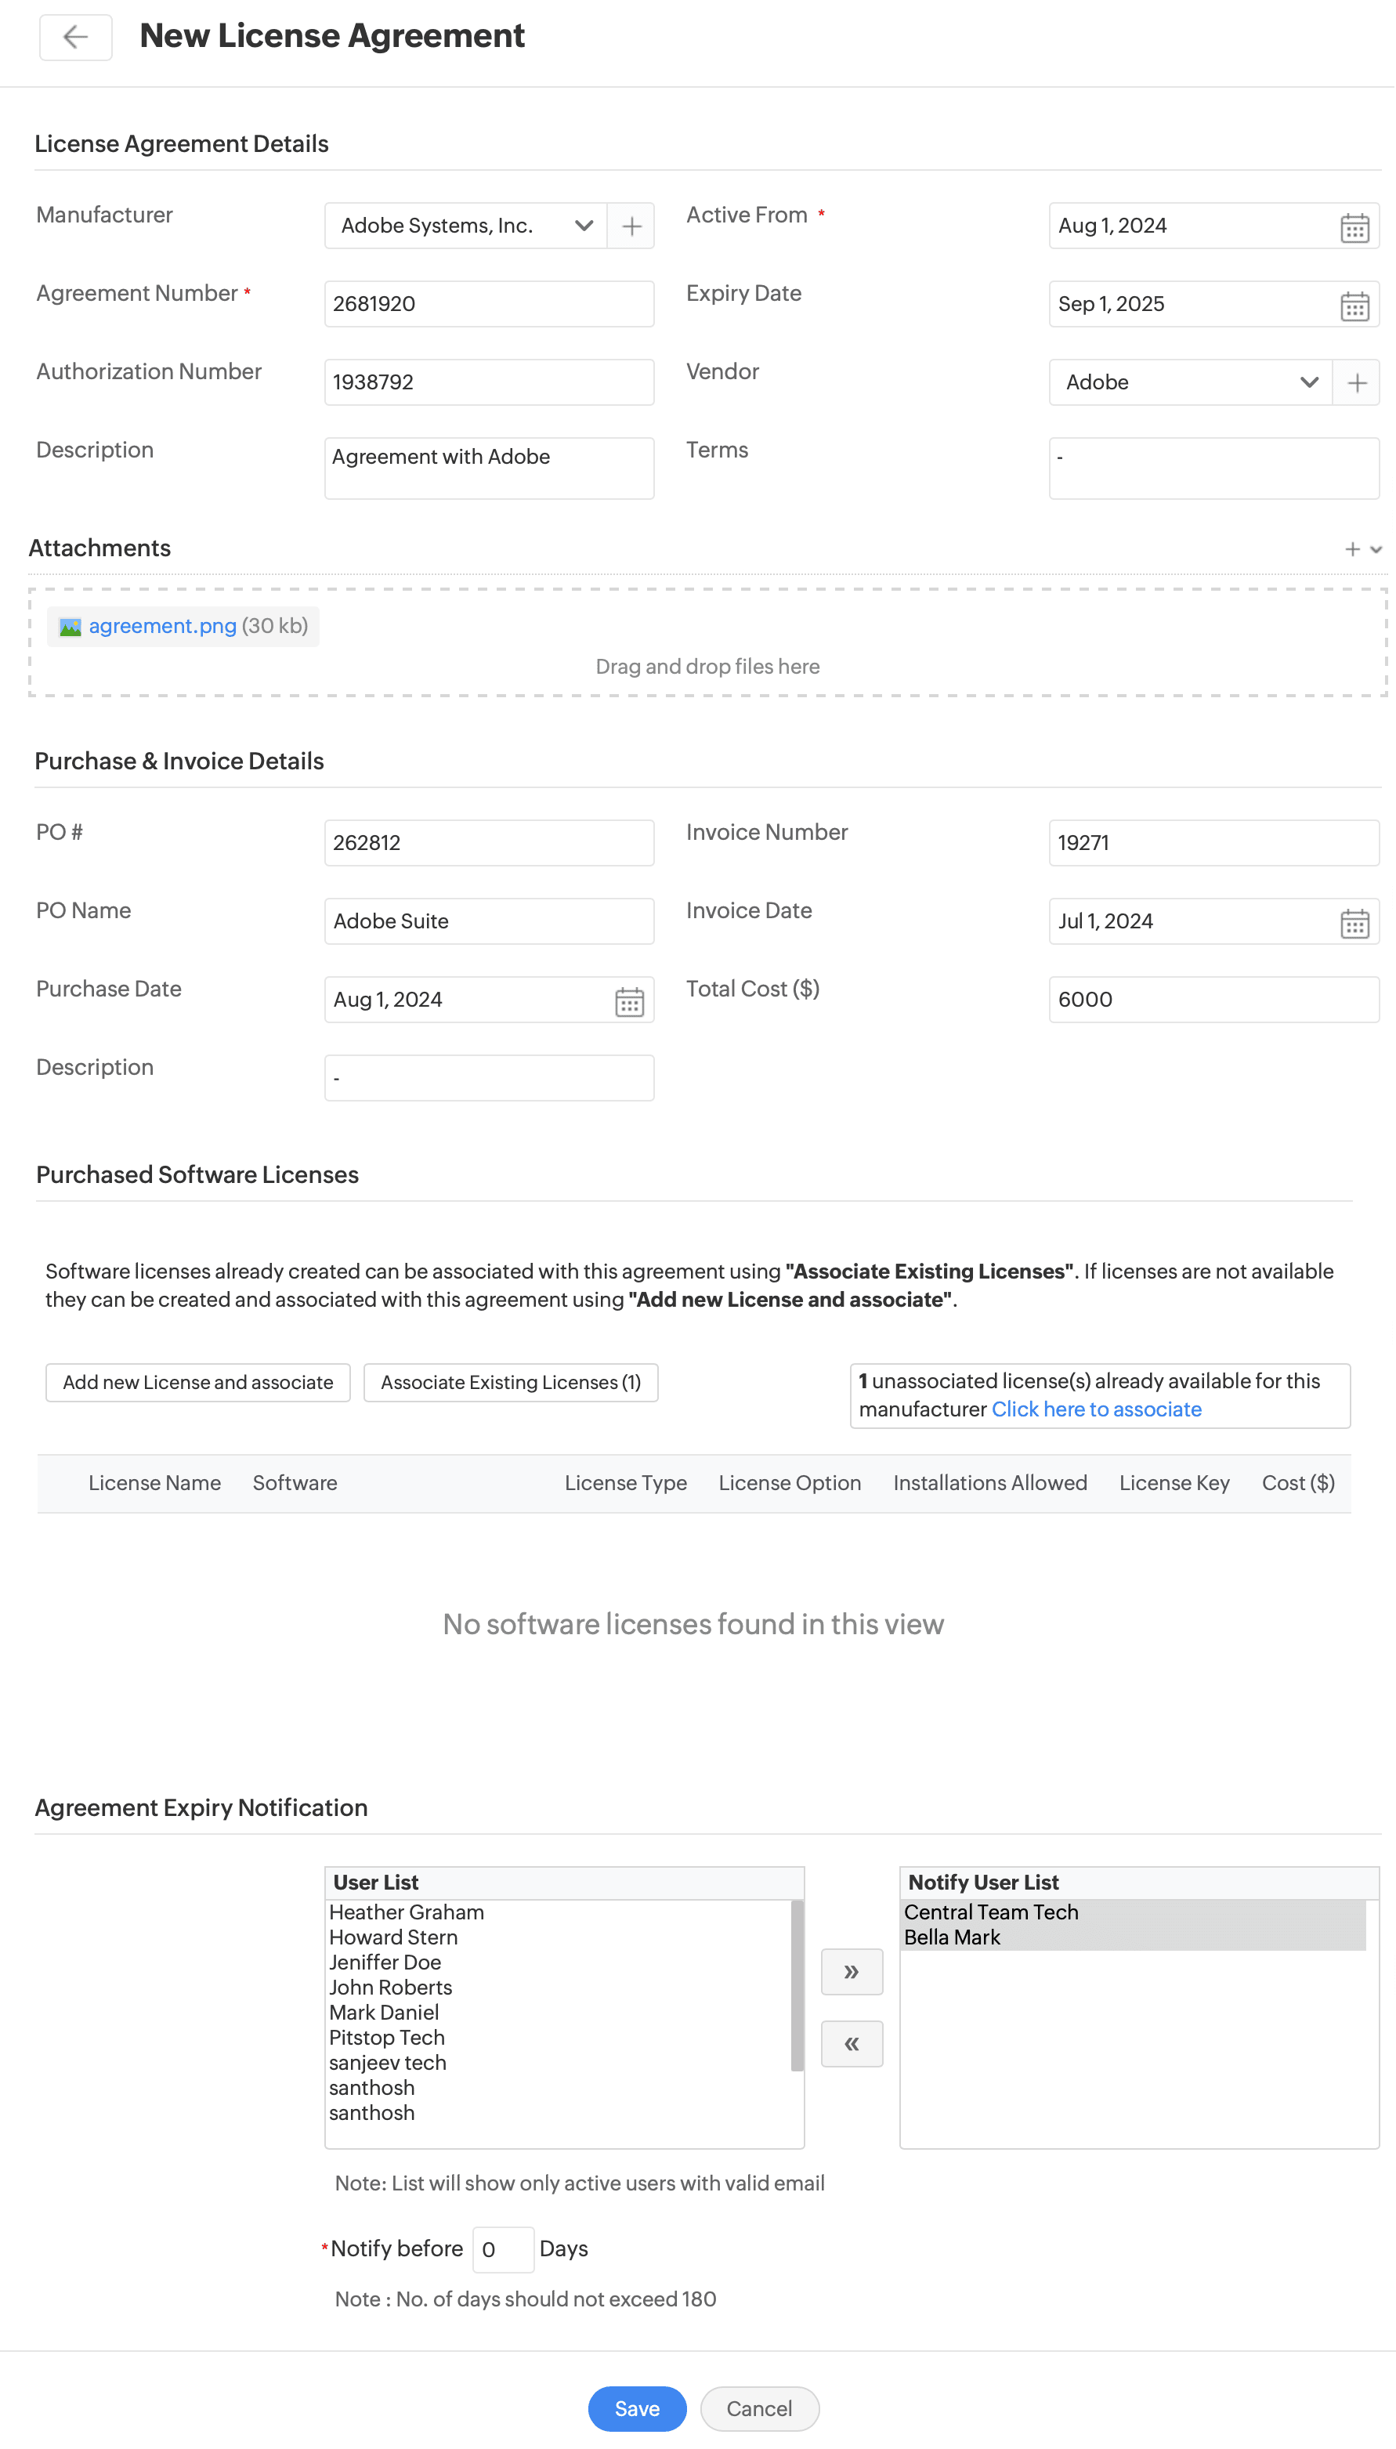Click the Attachments plus icon
1396x2449 pixels.
(1351, 549)
